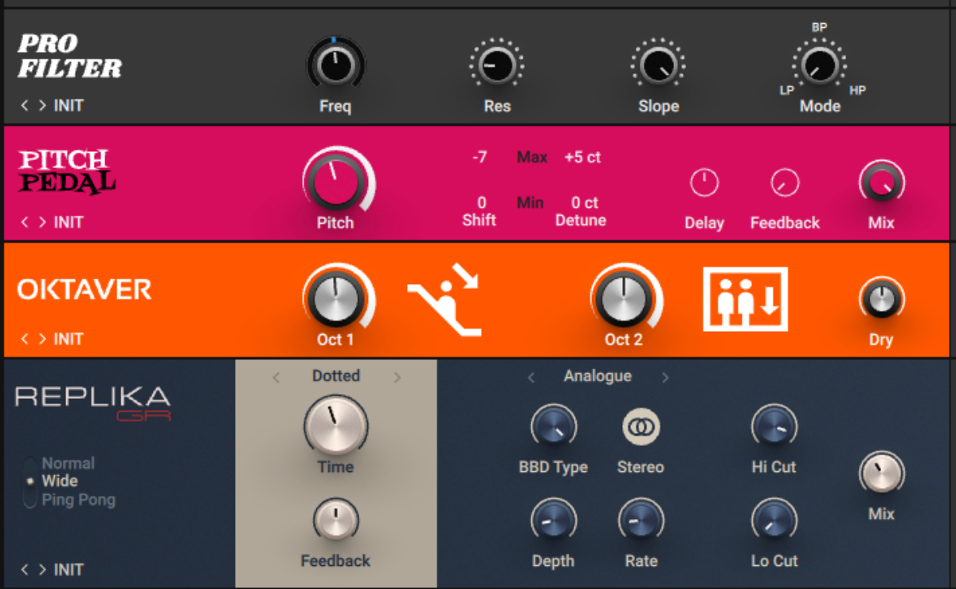Select Normal stereo mode in Replika

point(68,463)
